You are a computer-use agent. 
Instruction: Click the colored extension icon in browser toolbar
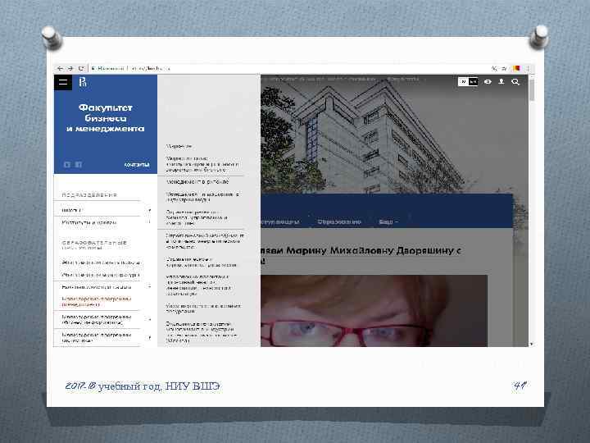(x=516, y=68)
